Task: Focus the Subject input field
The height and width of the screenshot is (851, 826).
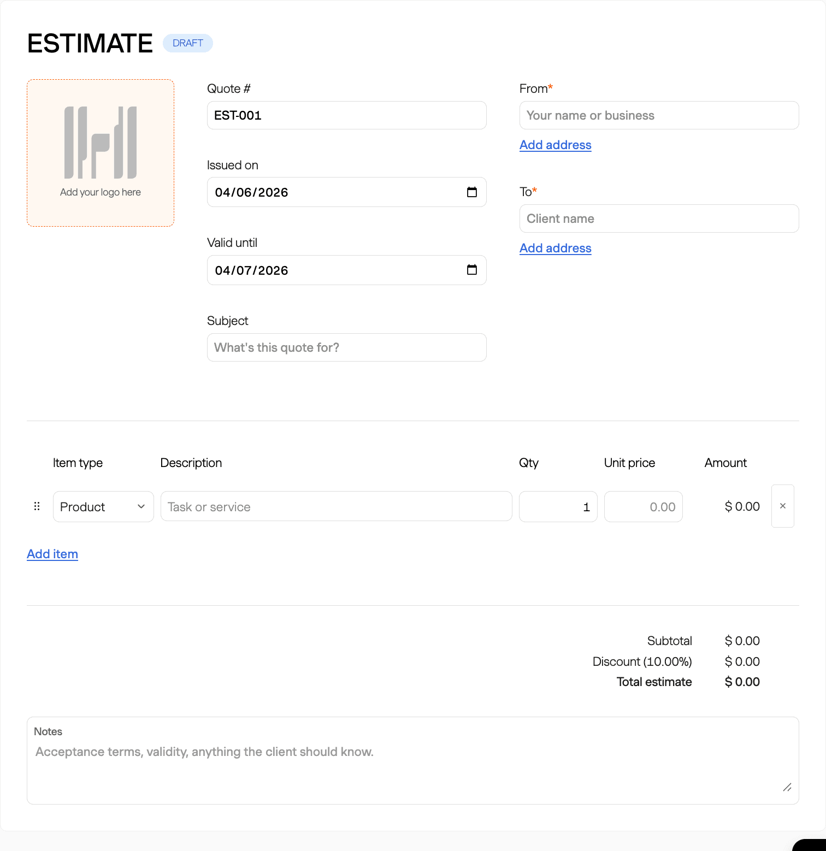Action: [x=347, y=347]
